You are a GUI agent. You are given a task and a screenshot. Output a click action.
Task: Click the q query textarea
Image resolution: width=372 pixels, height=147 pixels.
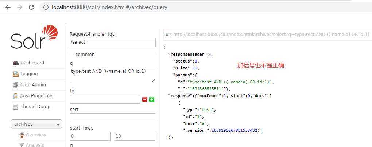(x=112, y=75)
